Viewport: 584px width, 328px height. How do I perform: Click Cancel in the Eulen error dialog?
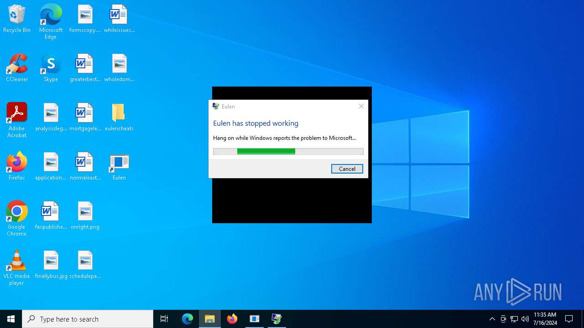point(347,169)
